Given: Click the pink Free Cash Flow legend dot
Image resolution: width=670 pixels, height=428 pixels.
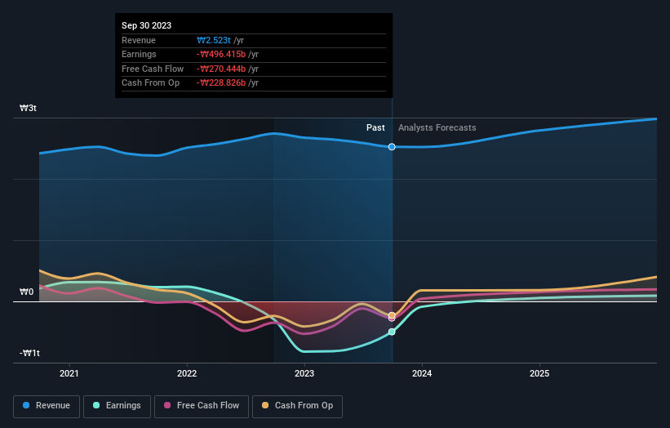Looking at the screenshot, I should 167,405.
